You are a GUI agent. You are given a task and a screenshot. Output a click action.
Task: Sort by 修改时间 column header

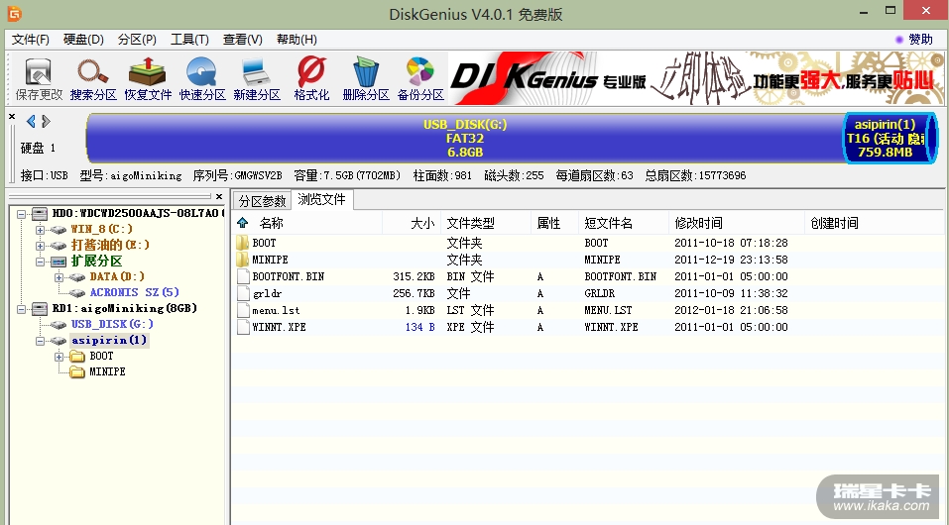coord(737,223)
